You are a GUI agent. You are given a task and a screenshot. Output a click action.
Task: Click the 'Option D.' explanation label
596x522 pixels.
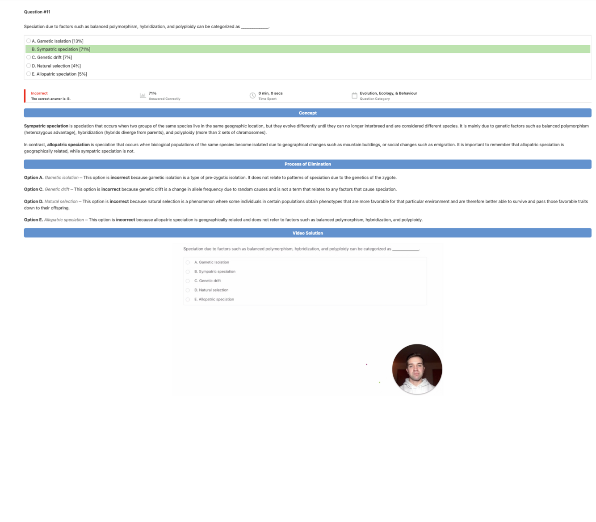[x=34, y=201]
